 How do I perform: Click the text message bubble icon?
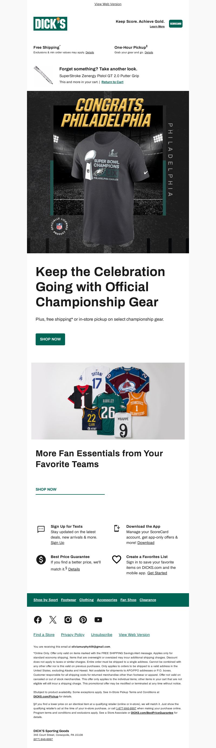pyautogui.click(x=41, y=529)
